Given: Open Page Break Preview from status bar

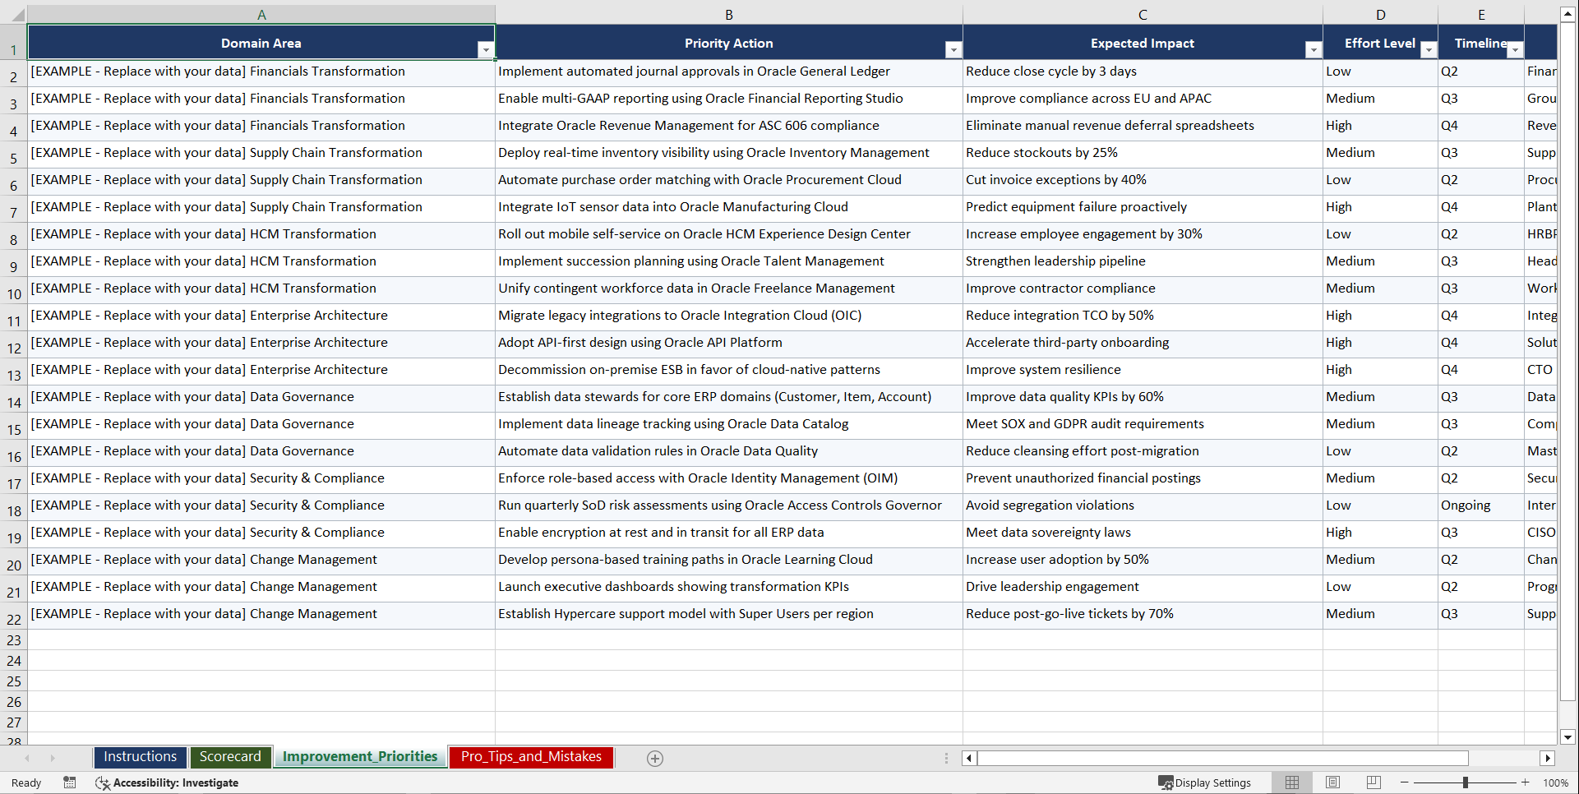Looking at the screenshot, I should pyautogui.click(x=1373, y=782).
